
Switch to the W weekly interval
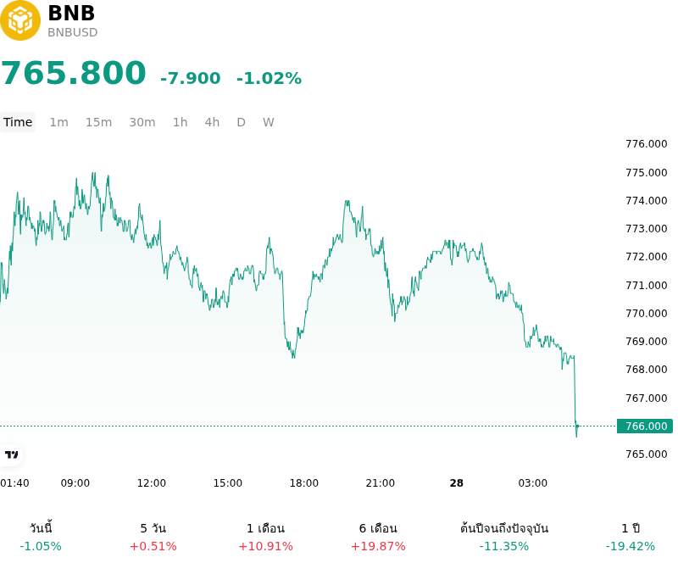(268, 122)
